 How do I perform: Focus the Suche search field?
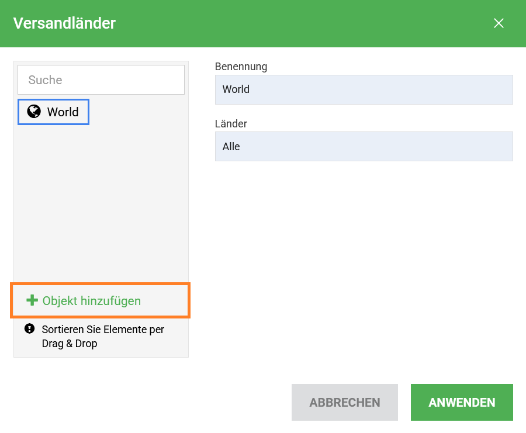(x=101, y=80)
